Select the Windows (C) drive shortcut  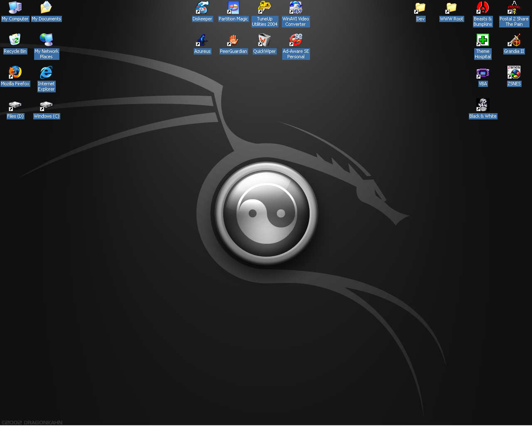[x=46, y=106]
